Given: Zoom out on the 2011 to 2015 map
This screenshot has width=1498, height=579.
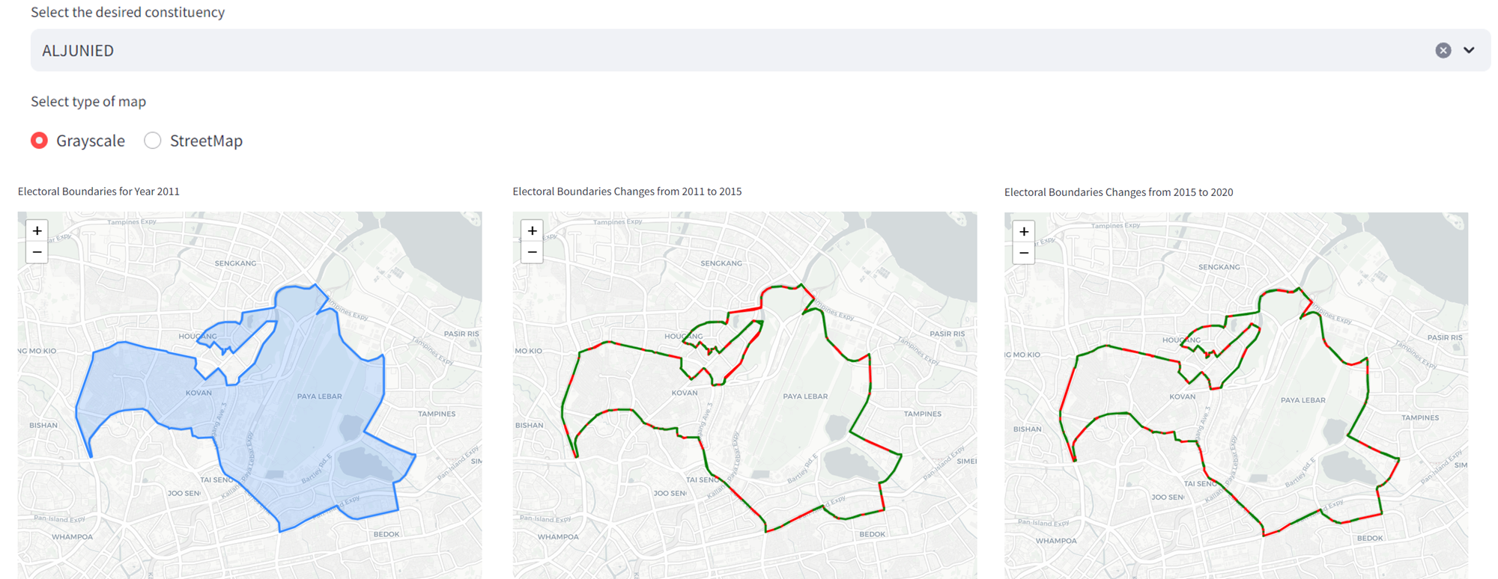Looking at the screenshot, I should [x=532, y=252].
